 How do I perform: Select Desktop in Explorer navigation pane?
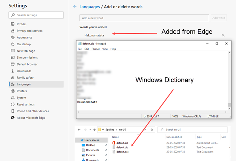coord(91,145)
